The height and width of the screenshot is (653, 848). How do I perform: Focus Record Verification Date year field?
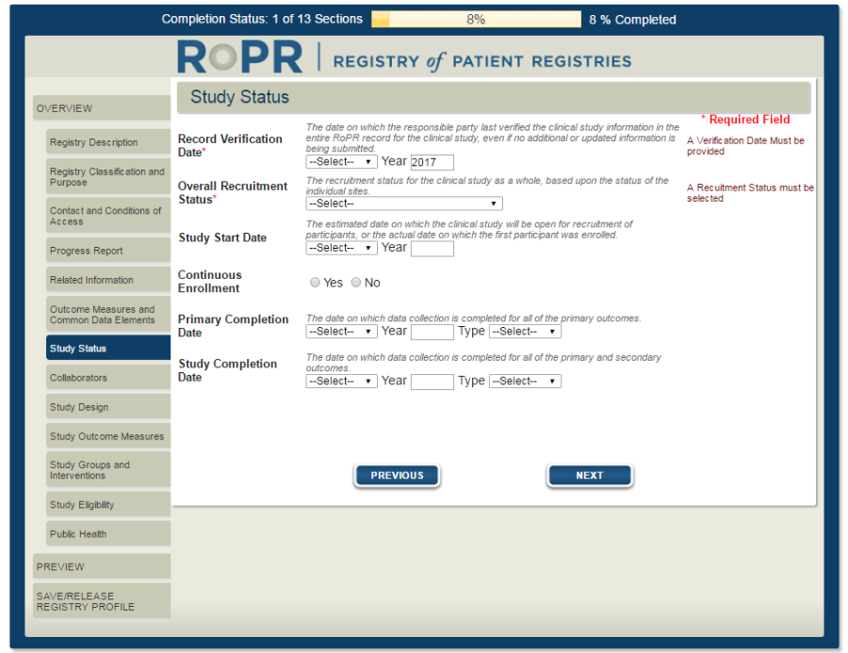tap(432, 162)
